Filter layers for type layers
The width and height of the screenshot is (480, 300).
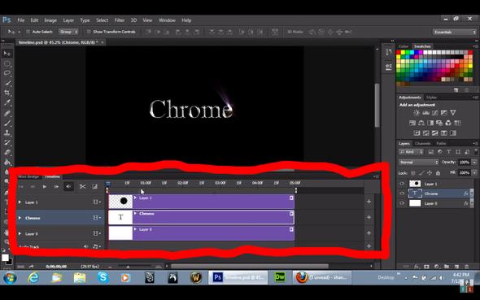449,152
